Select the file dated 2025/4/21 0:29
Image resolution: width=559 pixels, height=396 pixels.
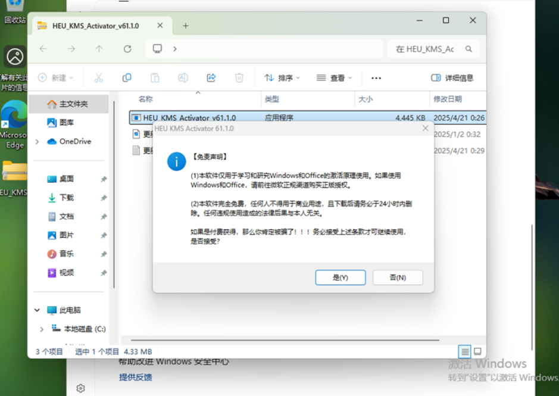click(x=459, y=151)
